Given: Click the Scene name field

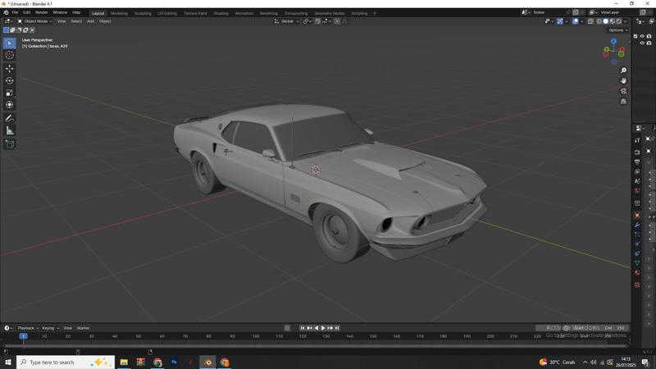Looking at the screenshot, I should (x=547, y=12).
